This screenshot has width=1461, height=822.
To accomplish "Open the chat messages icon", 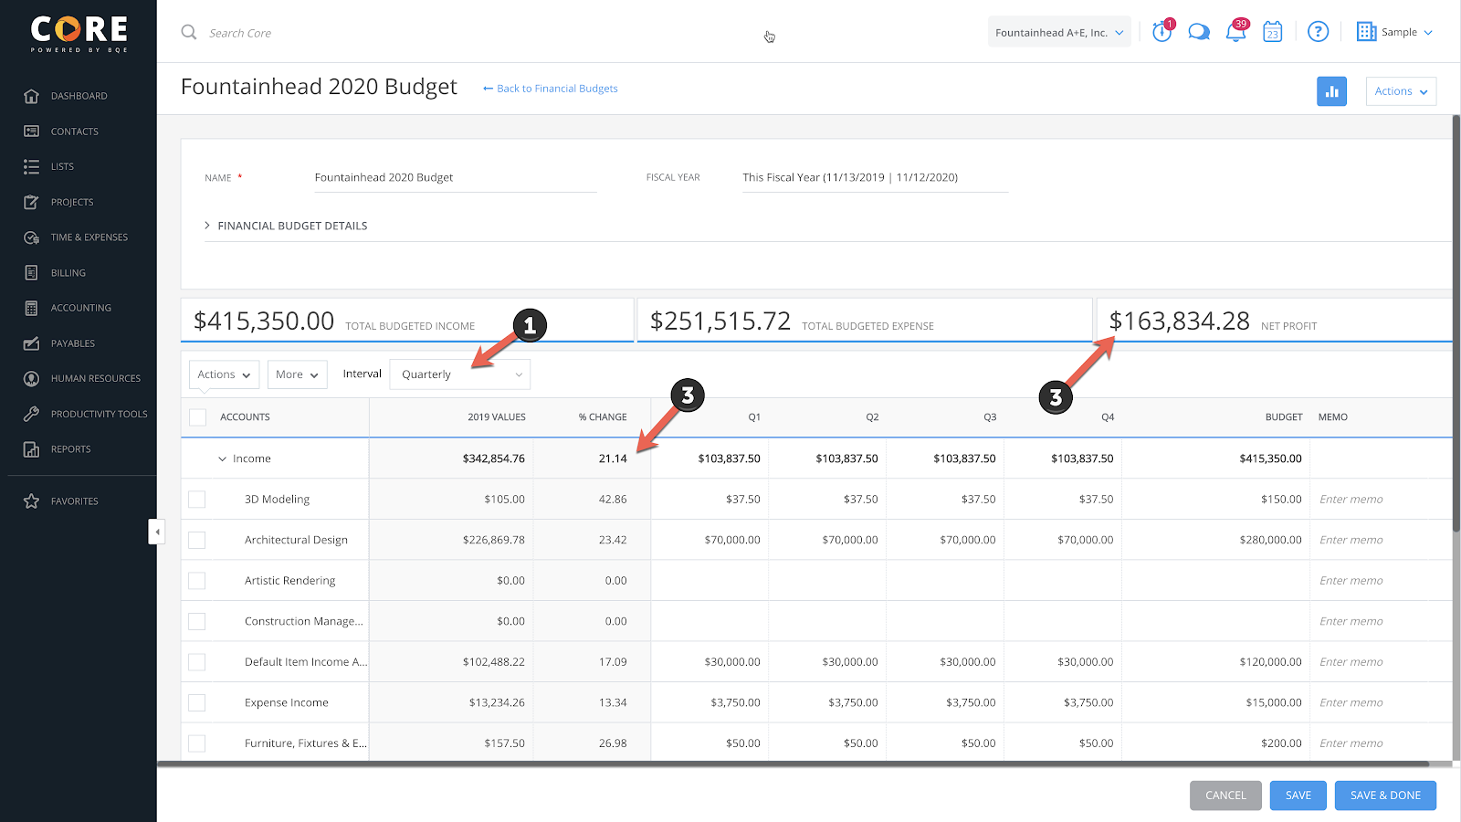I will click(1199, 32).
